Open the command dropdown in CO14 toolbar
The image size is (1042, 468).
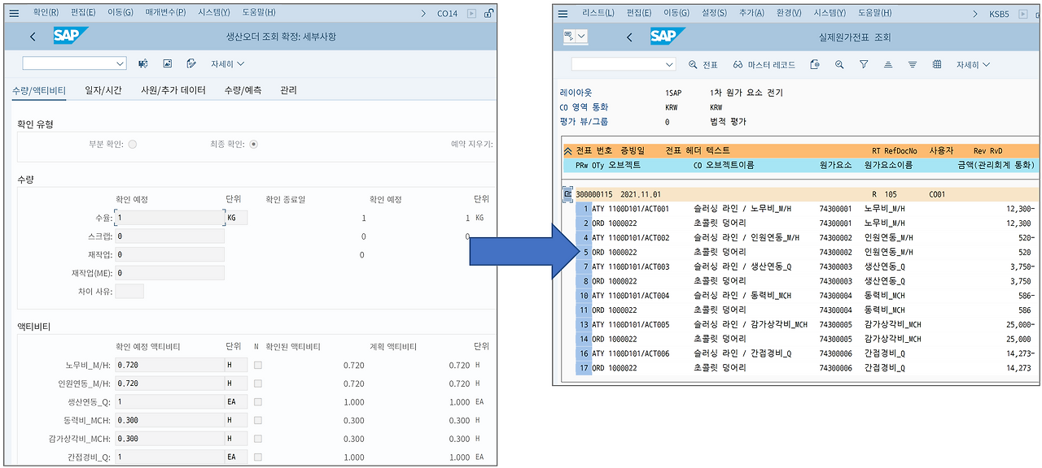[120, 63]
